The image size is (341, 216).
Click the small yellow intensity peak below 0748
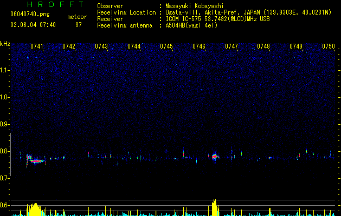pyautogui.click(x=269, y=212)
